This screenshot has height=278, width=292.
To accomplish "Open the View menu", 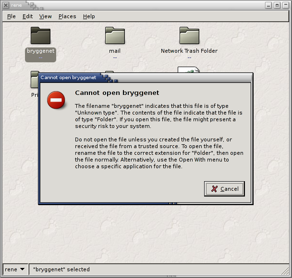I will [x=46, y=16].
